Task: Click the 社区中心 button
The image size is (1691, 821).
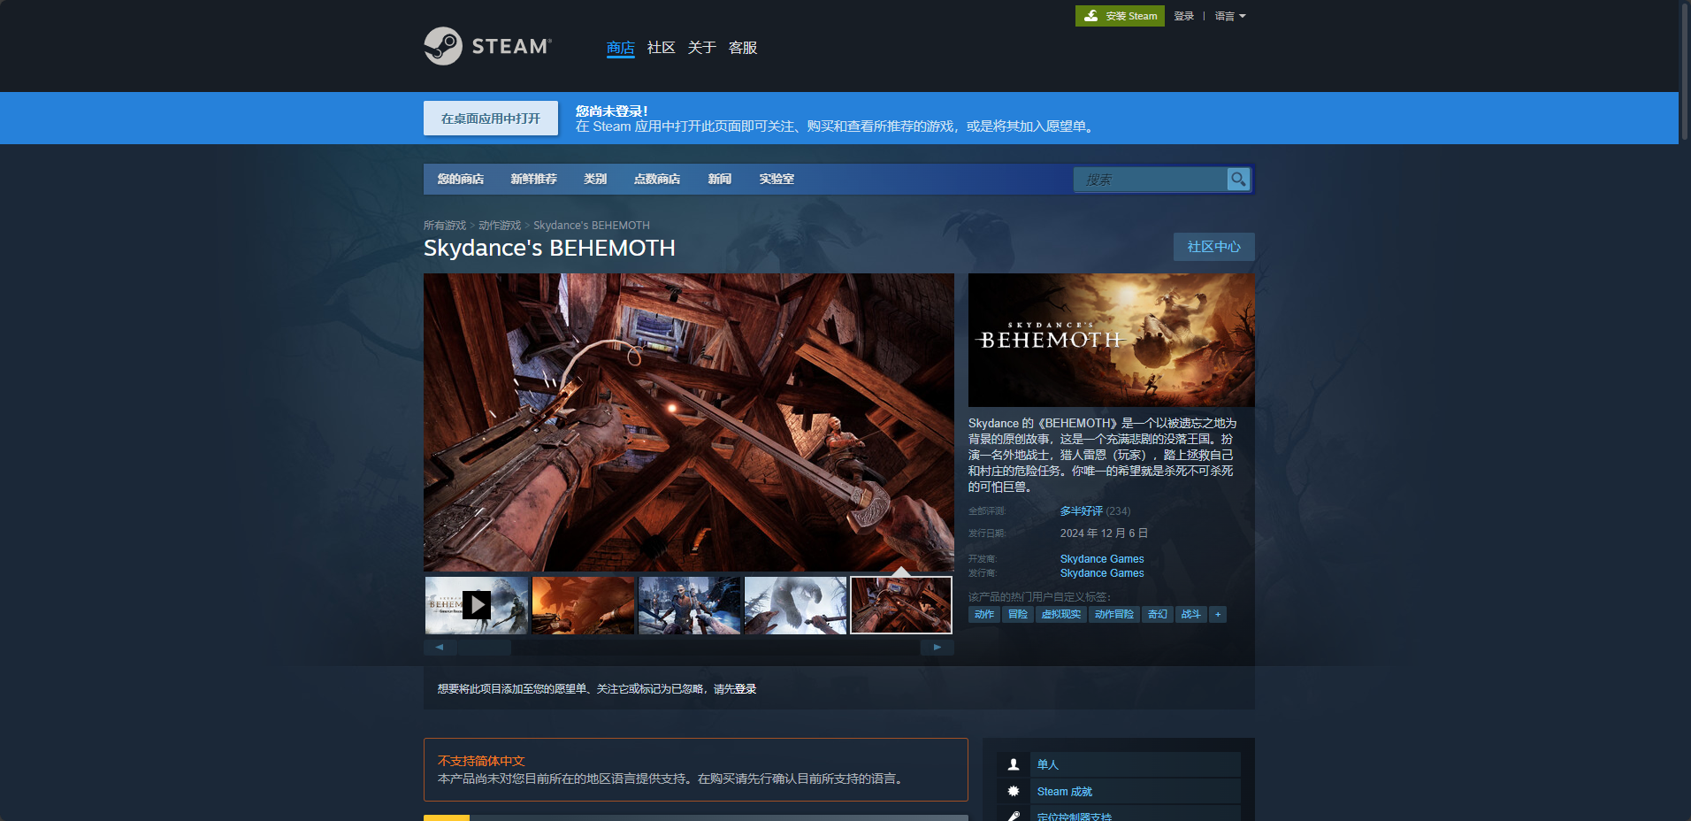Action: click(x=1213, y=247)
